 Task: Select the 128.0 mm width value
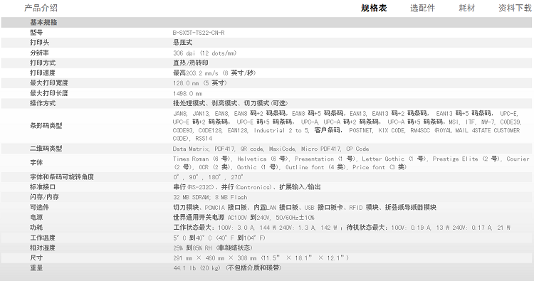pos(199,83)
